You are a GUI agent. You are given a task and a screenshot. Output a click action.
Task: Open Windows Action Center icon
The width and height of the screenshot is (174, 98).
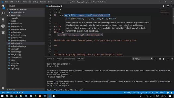(x=170, y=96)
